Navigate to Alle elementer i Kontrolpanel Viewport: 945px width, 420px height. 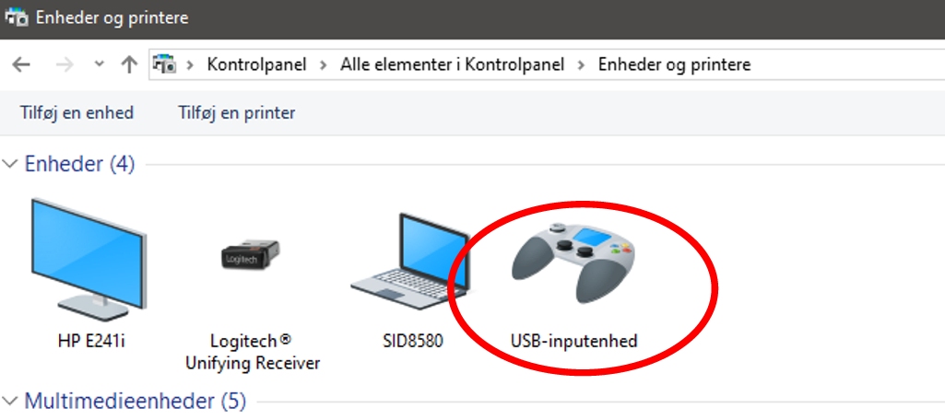coord(452,64)
